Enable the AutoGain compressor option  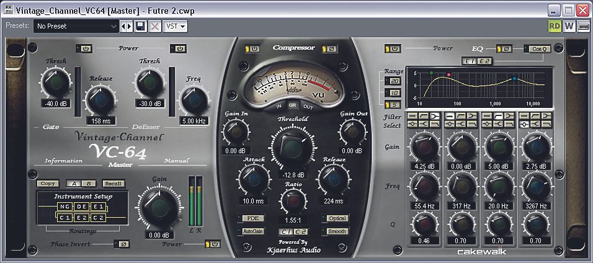pos(251,231)
